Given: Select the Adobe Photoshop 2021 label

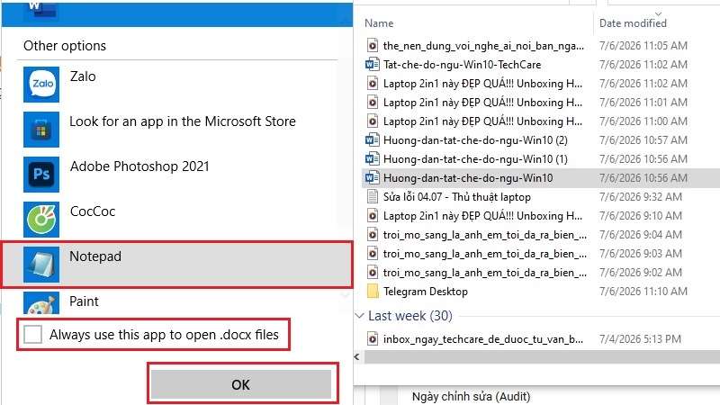Looking at the screenshot, I should pyautogui.click(x=139, y=166).
